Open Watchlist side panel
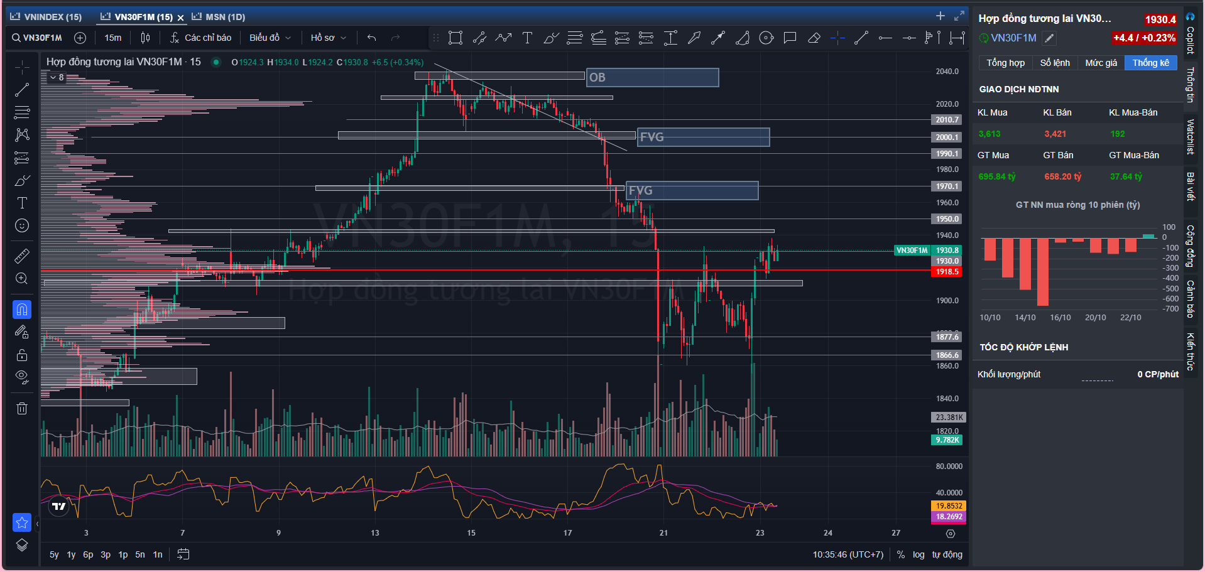The image size is (1205, 572). (1190, 136)
